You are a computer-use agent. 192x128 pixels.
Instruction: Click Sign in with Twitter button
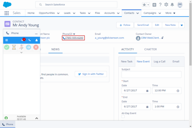click(x=91, y=74)
